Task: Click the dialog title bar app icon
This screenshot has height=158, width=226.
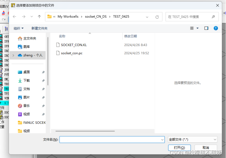Action: coord(13,5)
